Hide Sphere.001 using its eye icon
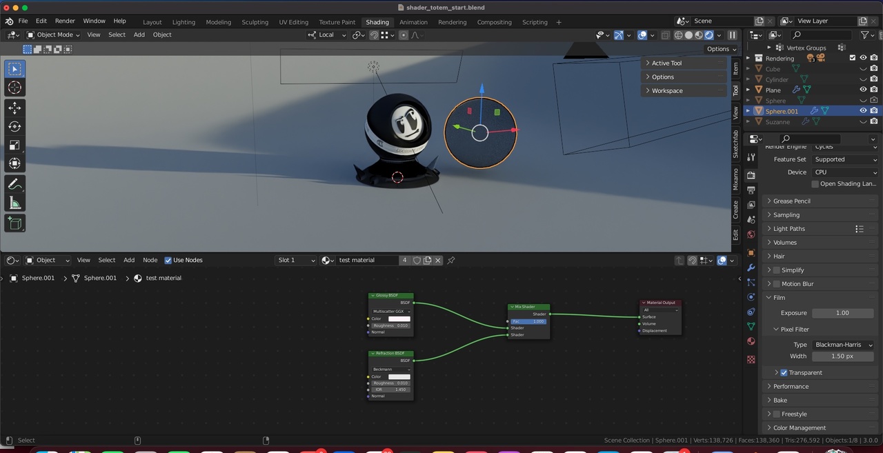This screenshot has height=453, width=883. click(863, 110)
